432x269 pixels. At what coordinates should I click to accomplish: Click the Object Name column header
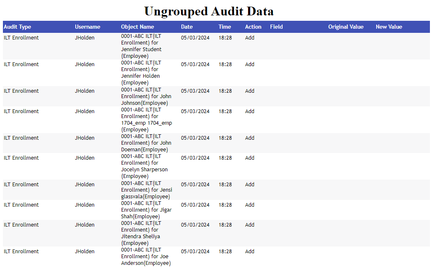click(x=137, y=27)
